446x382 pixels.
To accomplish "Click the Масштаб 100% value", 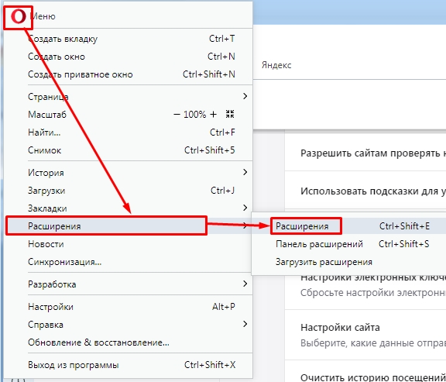I will (195, 115).
